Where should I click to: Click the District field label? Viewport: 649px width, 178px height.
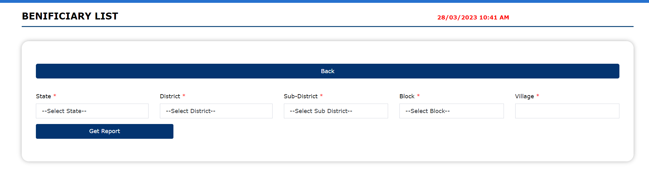pos(170,96)
